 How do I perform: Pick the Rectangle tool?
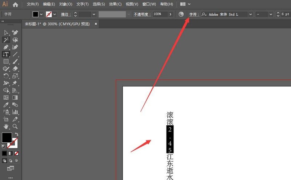click(6, 61)
